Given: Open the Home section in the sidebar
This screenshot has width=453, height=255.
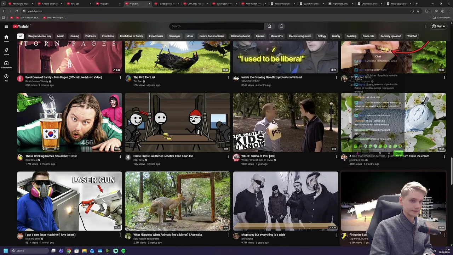Looking at the screenshot, I should point(6,39).
